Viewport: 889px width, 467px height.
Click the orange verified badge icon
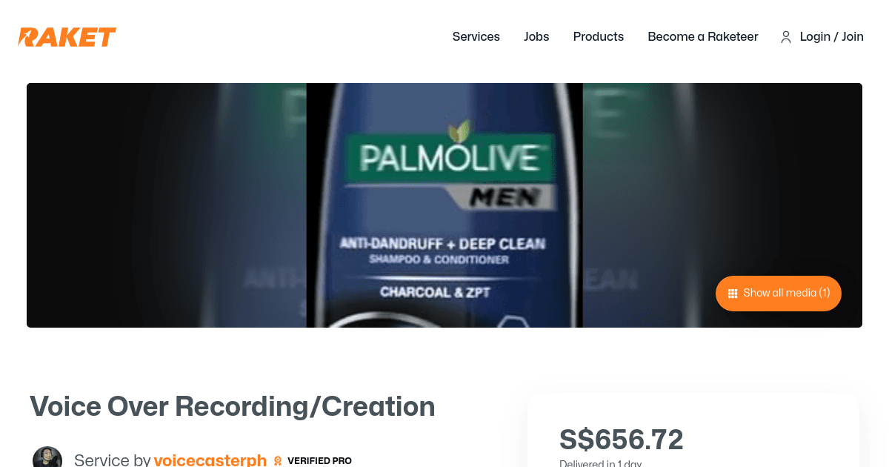tap(278, 460)
